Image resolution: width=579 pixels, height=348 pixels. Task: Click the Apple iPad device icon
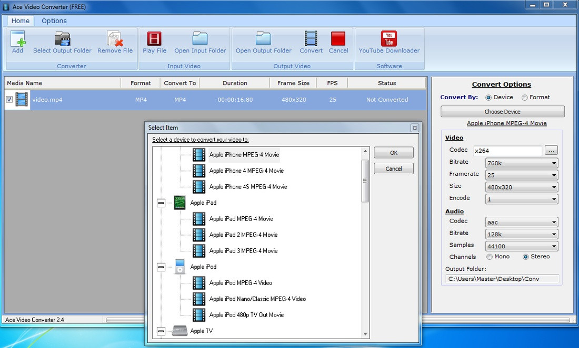[x=180, y=203]
